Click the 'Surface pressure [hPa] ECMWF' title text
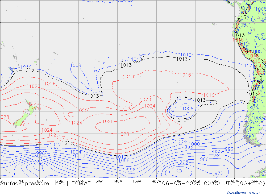 [45, 184]
